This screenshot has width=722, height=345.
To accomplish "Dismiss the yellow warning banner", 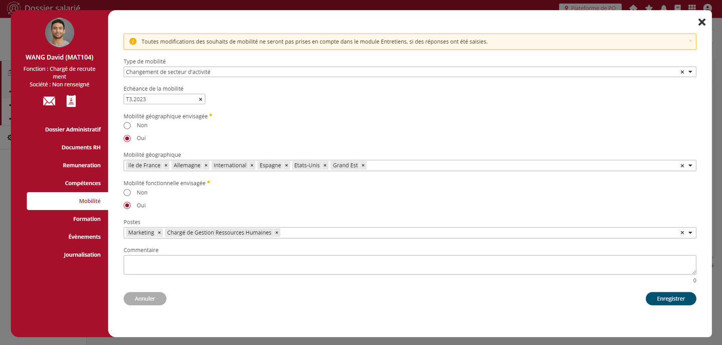I will (690, 41).
